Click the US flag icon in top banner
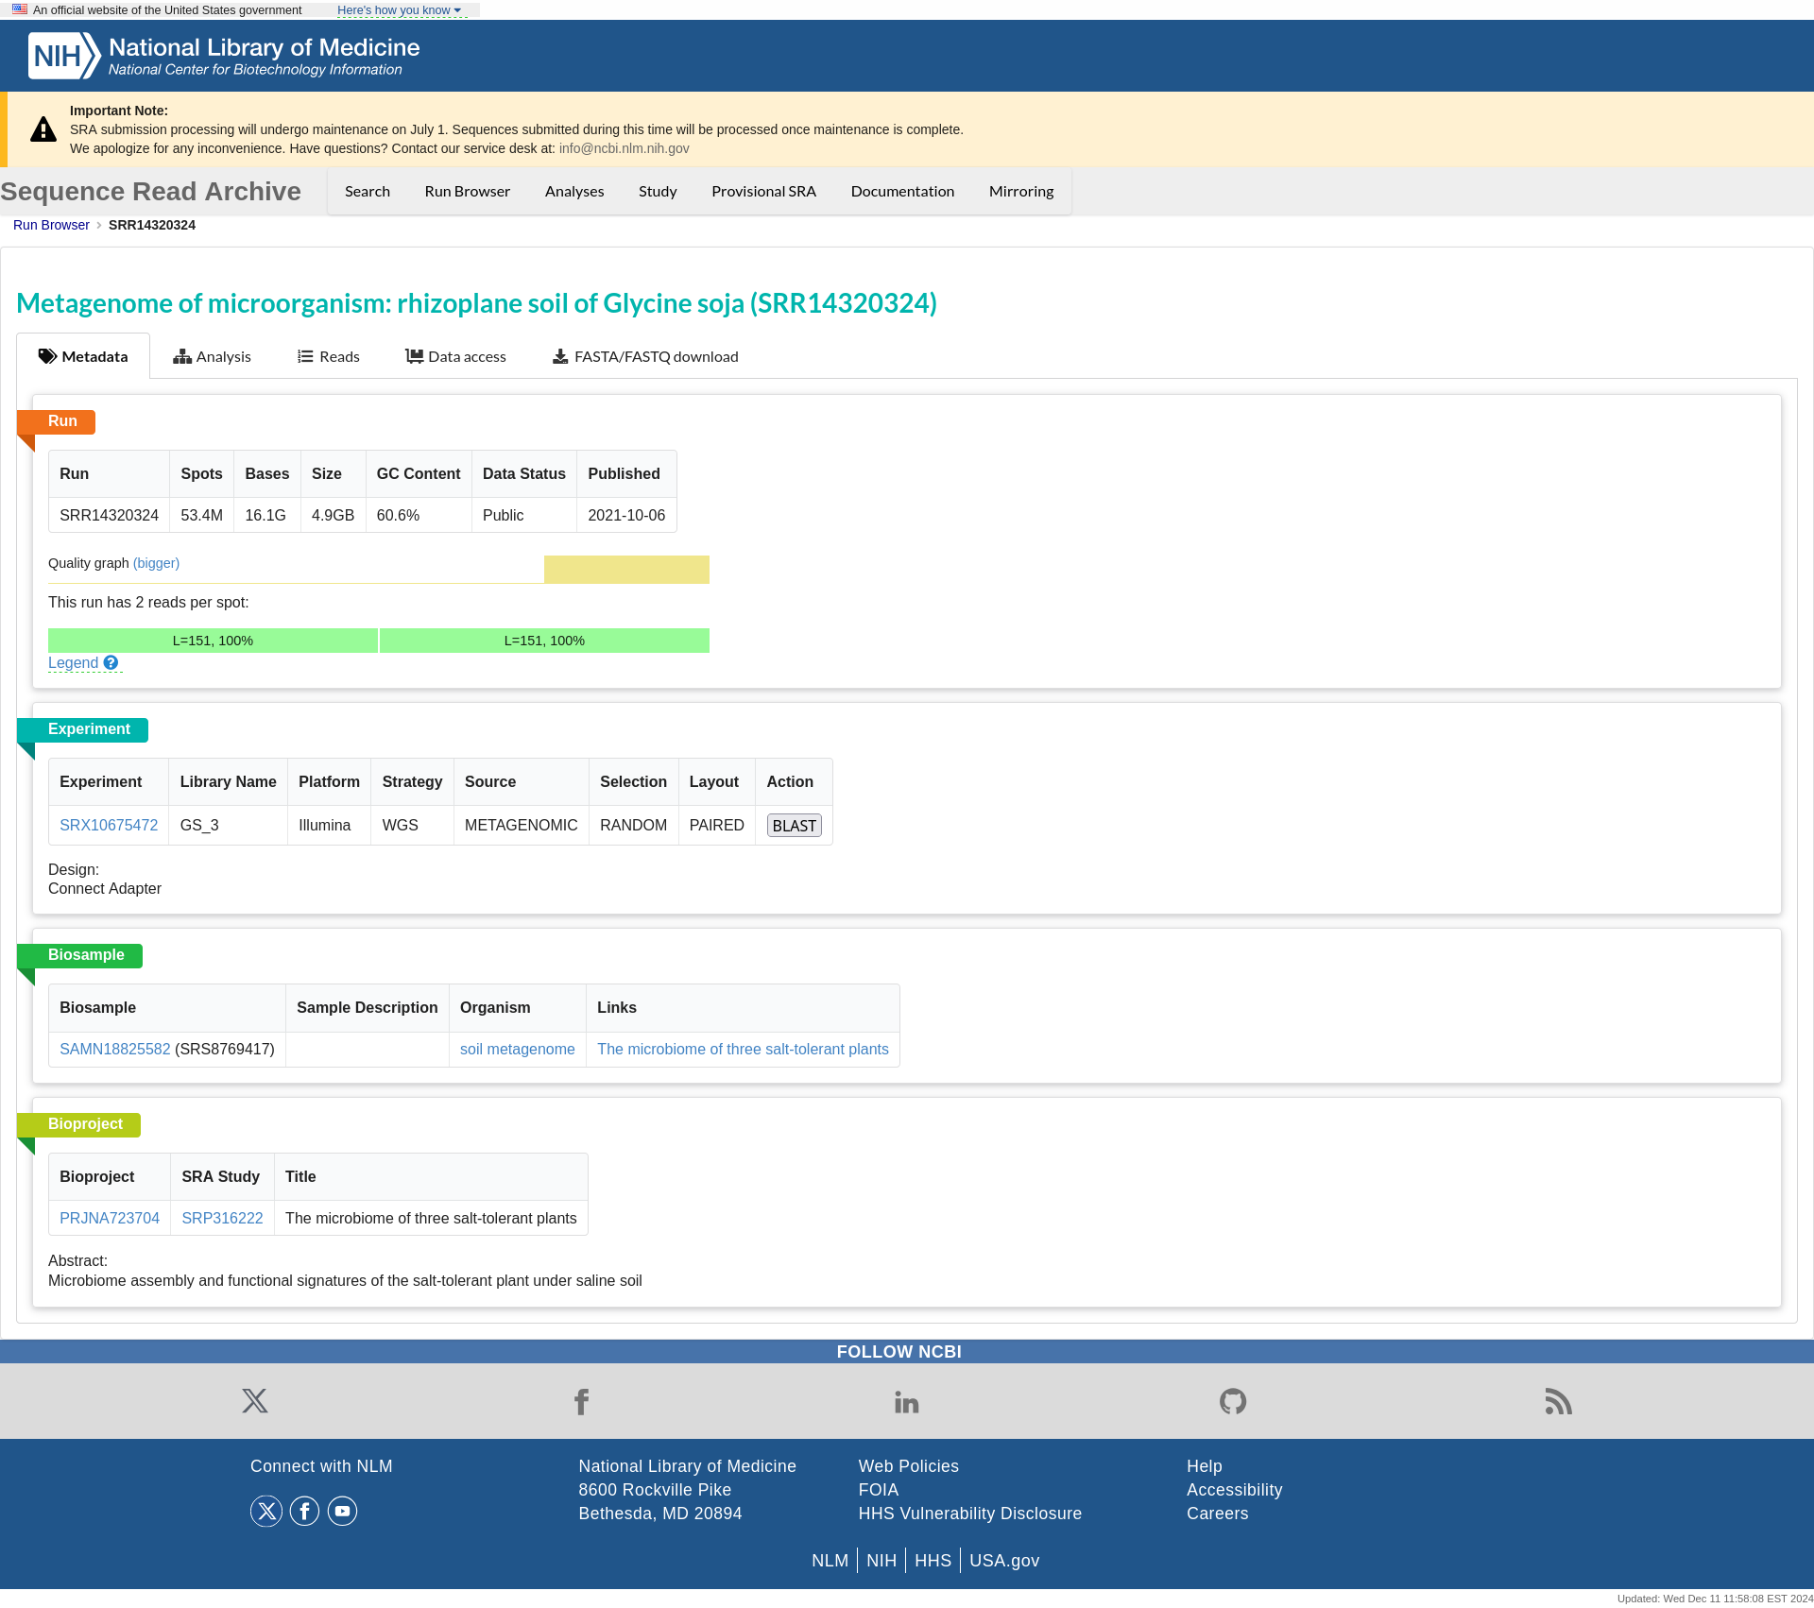 pos(20,9)
